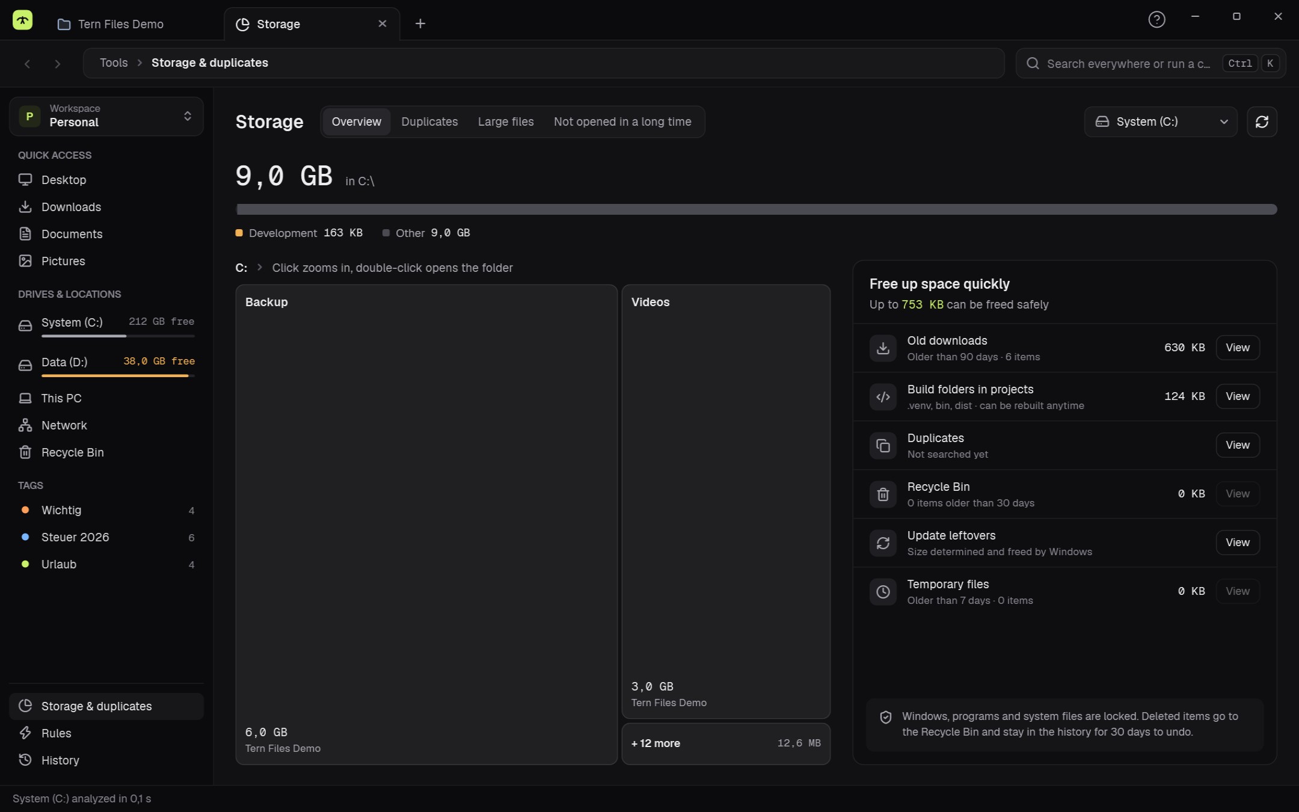The width and height of the screenshot is (1299, 812).
Task: View Build folders in projects
Action: pos(1238,396)
